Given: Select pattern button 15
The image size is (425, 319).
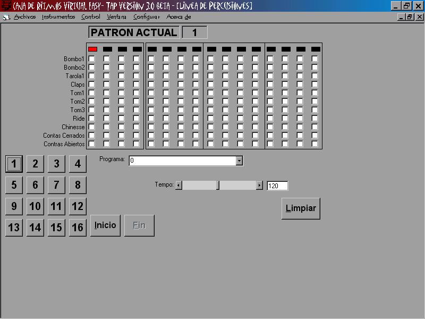Looking at the screenshot, I should coord(56,228).
